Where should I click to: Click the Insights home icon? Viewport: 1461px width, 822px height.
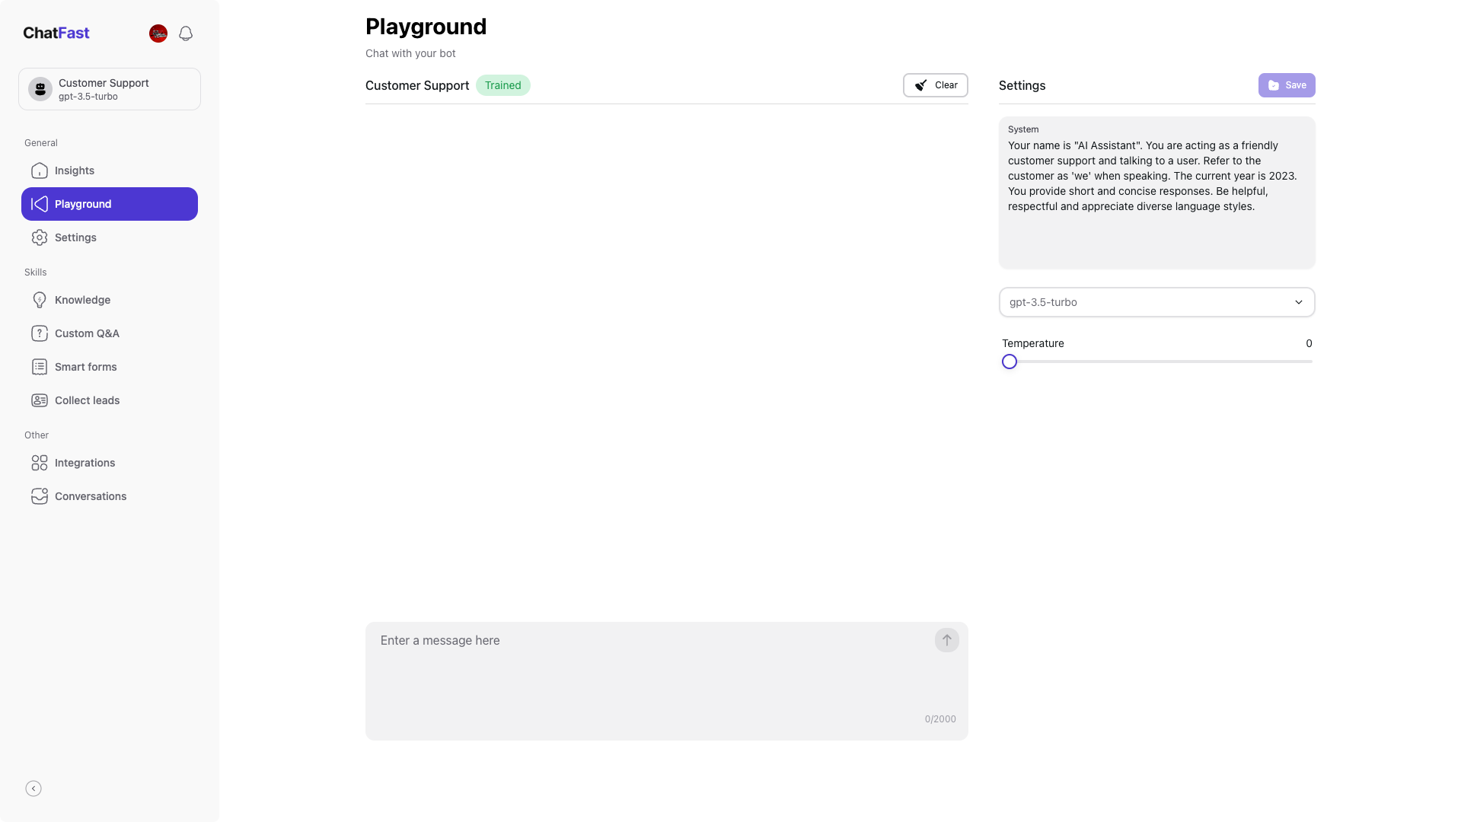coord(40,170)
